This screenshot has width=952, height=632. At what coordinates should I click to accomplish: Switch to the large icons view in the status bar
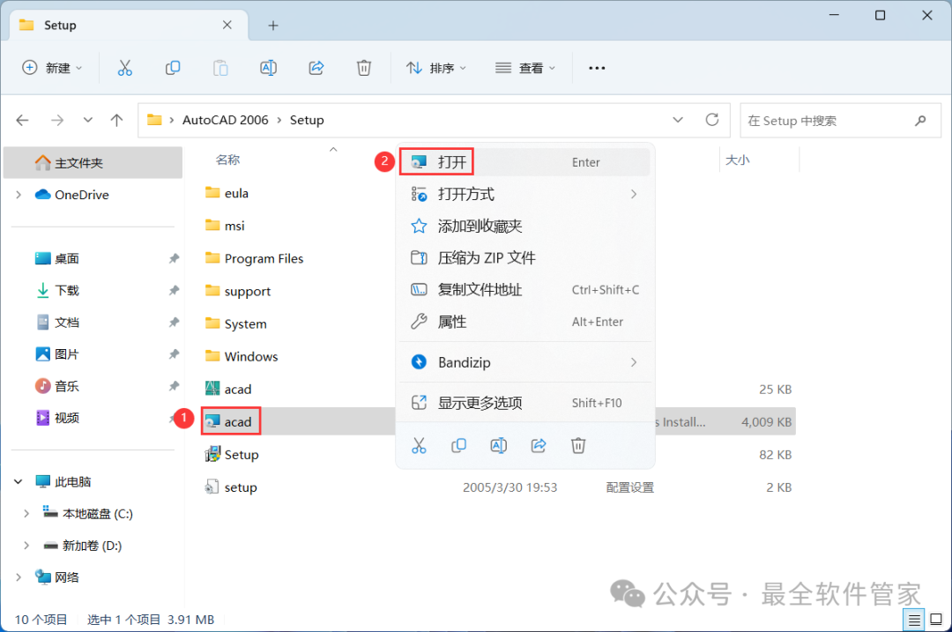pyautogui.click(x=936, y=620)
